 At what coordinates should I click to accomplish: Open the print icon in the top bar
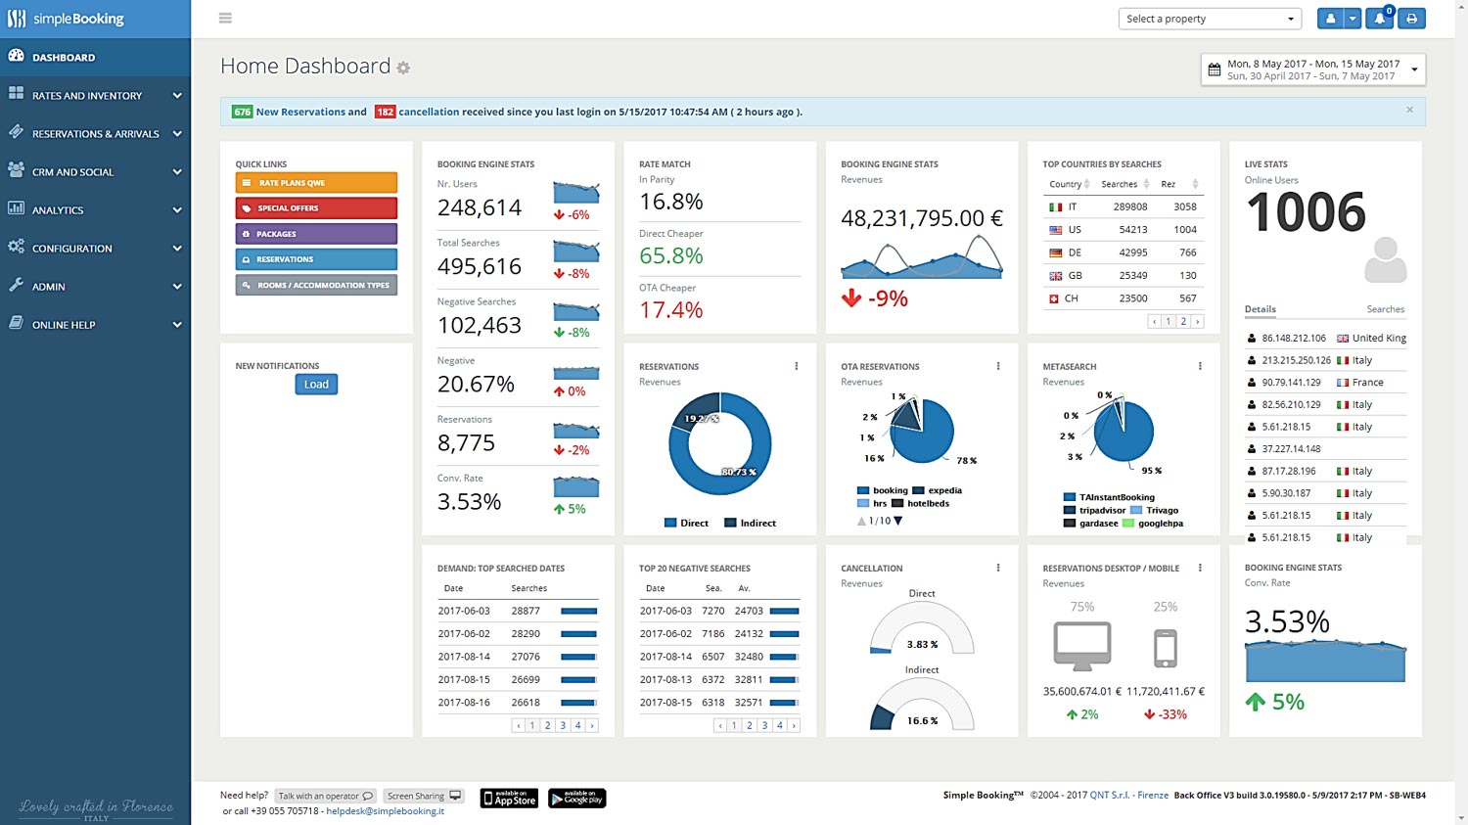point(1410,18)
